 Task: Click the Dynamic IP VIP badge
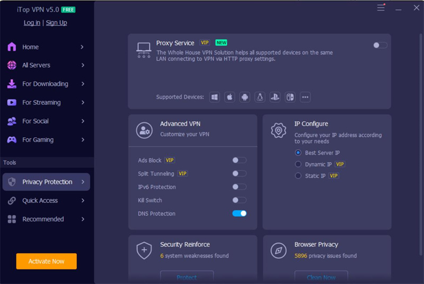[340, 164]
